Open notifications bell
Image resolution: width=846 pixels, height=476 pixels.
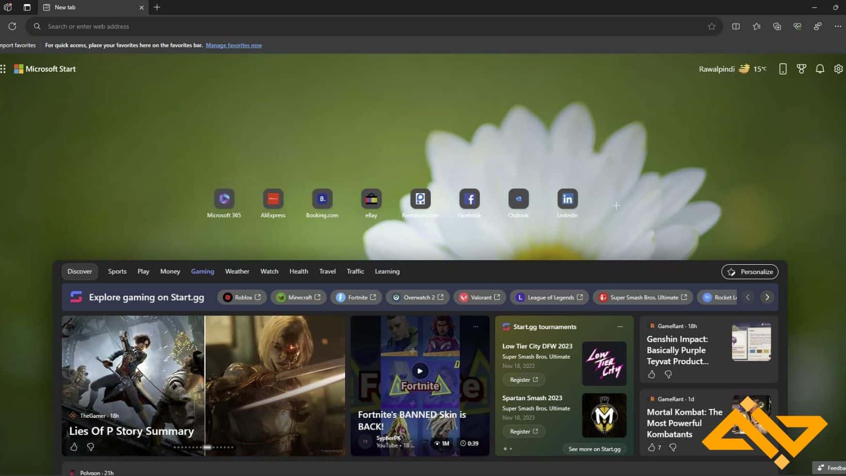pos(820,69)
